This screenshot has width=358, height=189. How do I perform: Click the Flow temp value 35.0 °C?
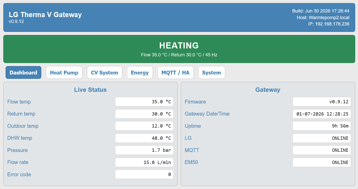pos(144,102)
